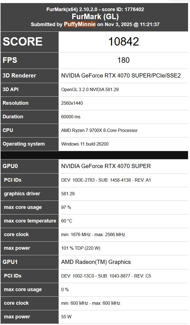The width and height of the screenshot is (190, 325).
Task: Click the 60 °C max core temperature value
Action: tap(67, 221)
